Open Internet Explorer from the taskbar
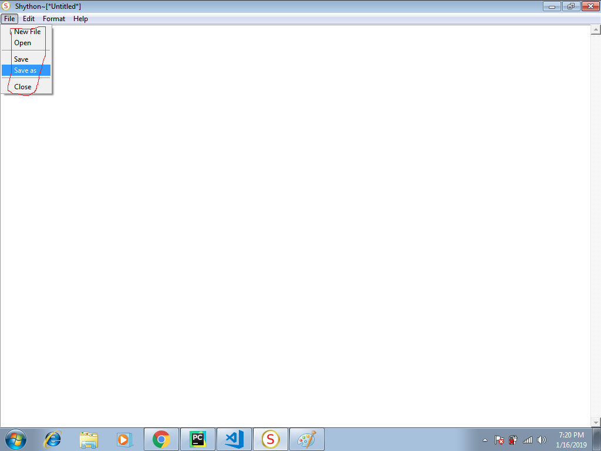The width and height of the screenshot is (601, 451). tap(53, 439)
